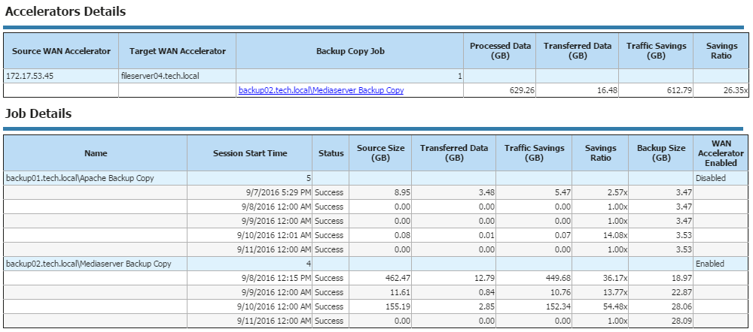Select the Mediaserver Backup Copy group row

click(373, 264)
